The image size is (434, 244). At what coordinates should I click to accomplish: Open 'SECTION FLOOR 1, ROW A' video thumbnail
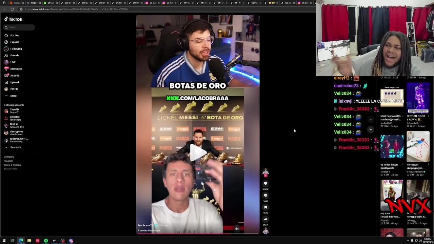click(418, 98)
